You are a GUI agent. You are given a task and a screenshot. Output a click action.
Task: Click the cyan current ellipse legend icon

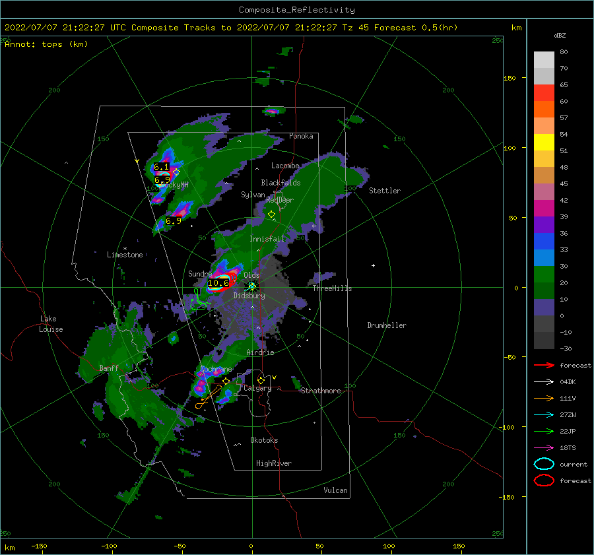tap(544, 464)
